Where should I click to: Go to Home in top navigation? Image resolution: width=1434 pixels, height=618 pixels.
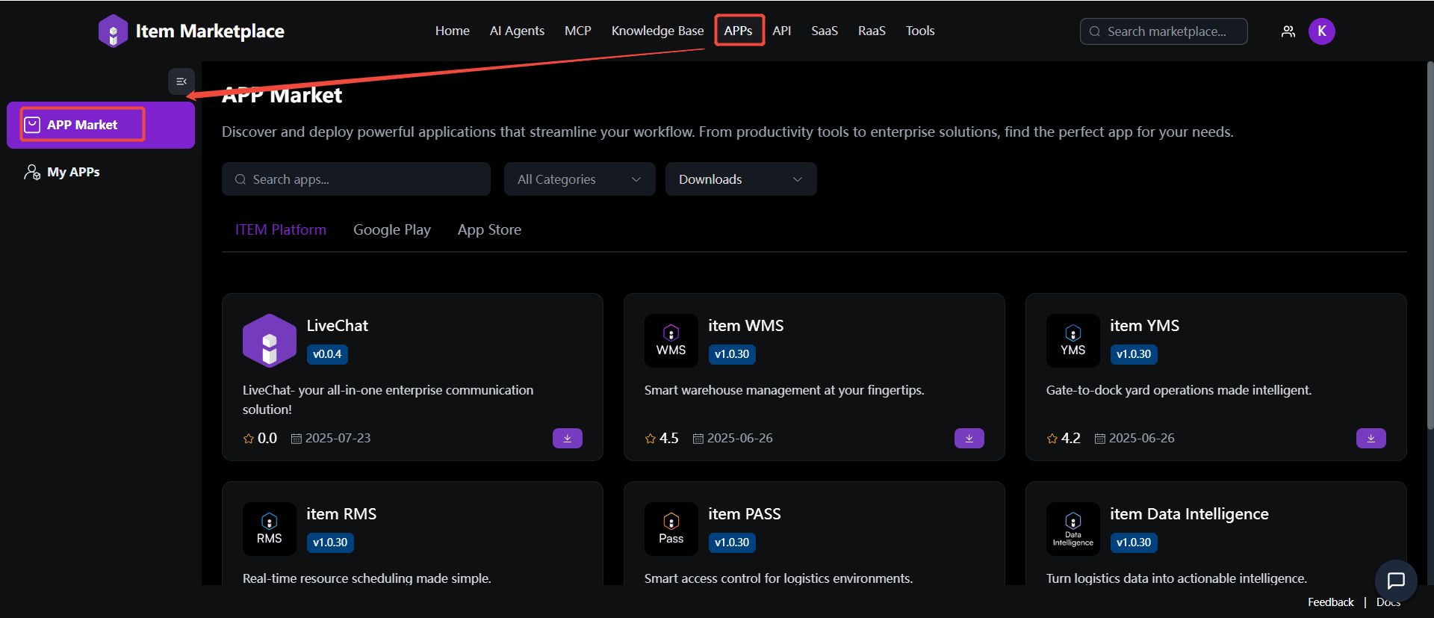click(x=453, y=31)
